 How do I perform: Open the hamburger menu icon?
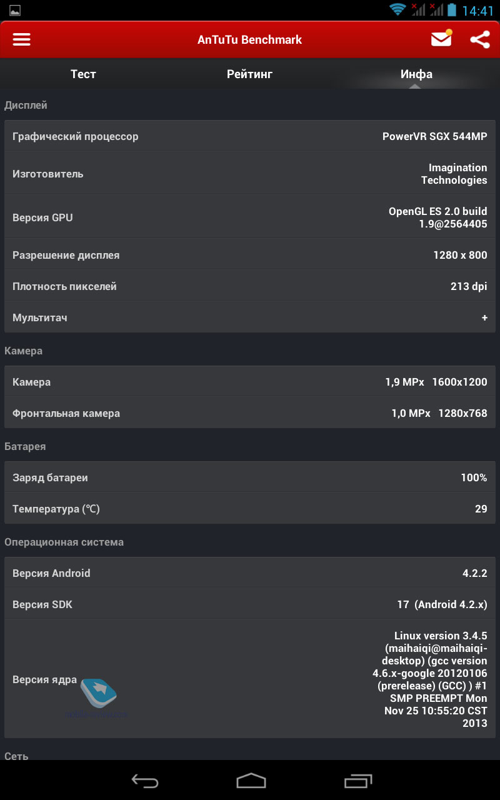22,39
